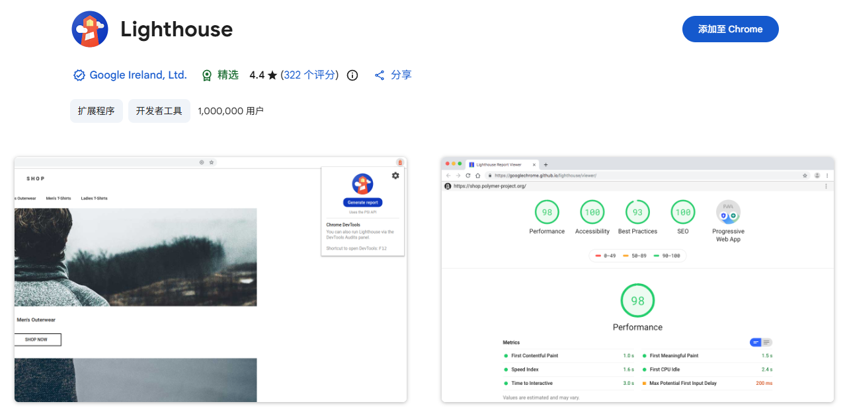The width and height of the screenshot is (847, 408).
Task: Click the Lighthouse extension icon in the browser toolbar
Action: [399, 162]
